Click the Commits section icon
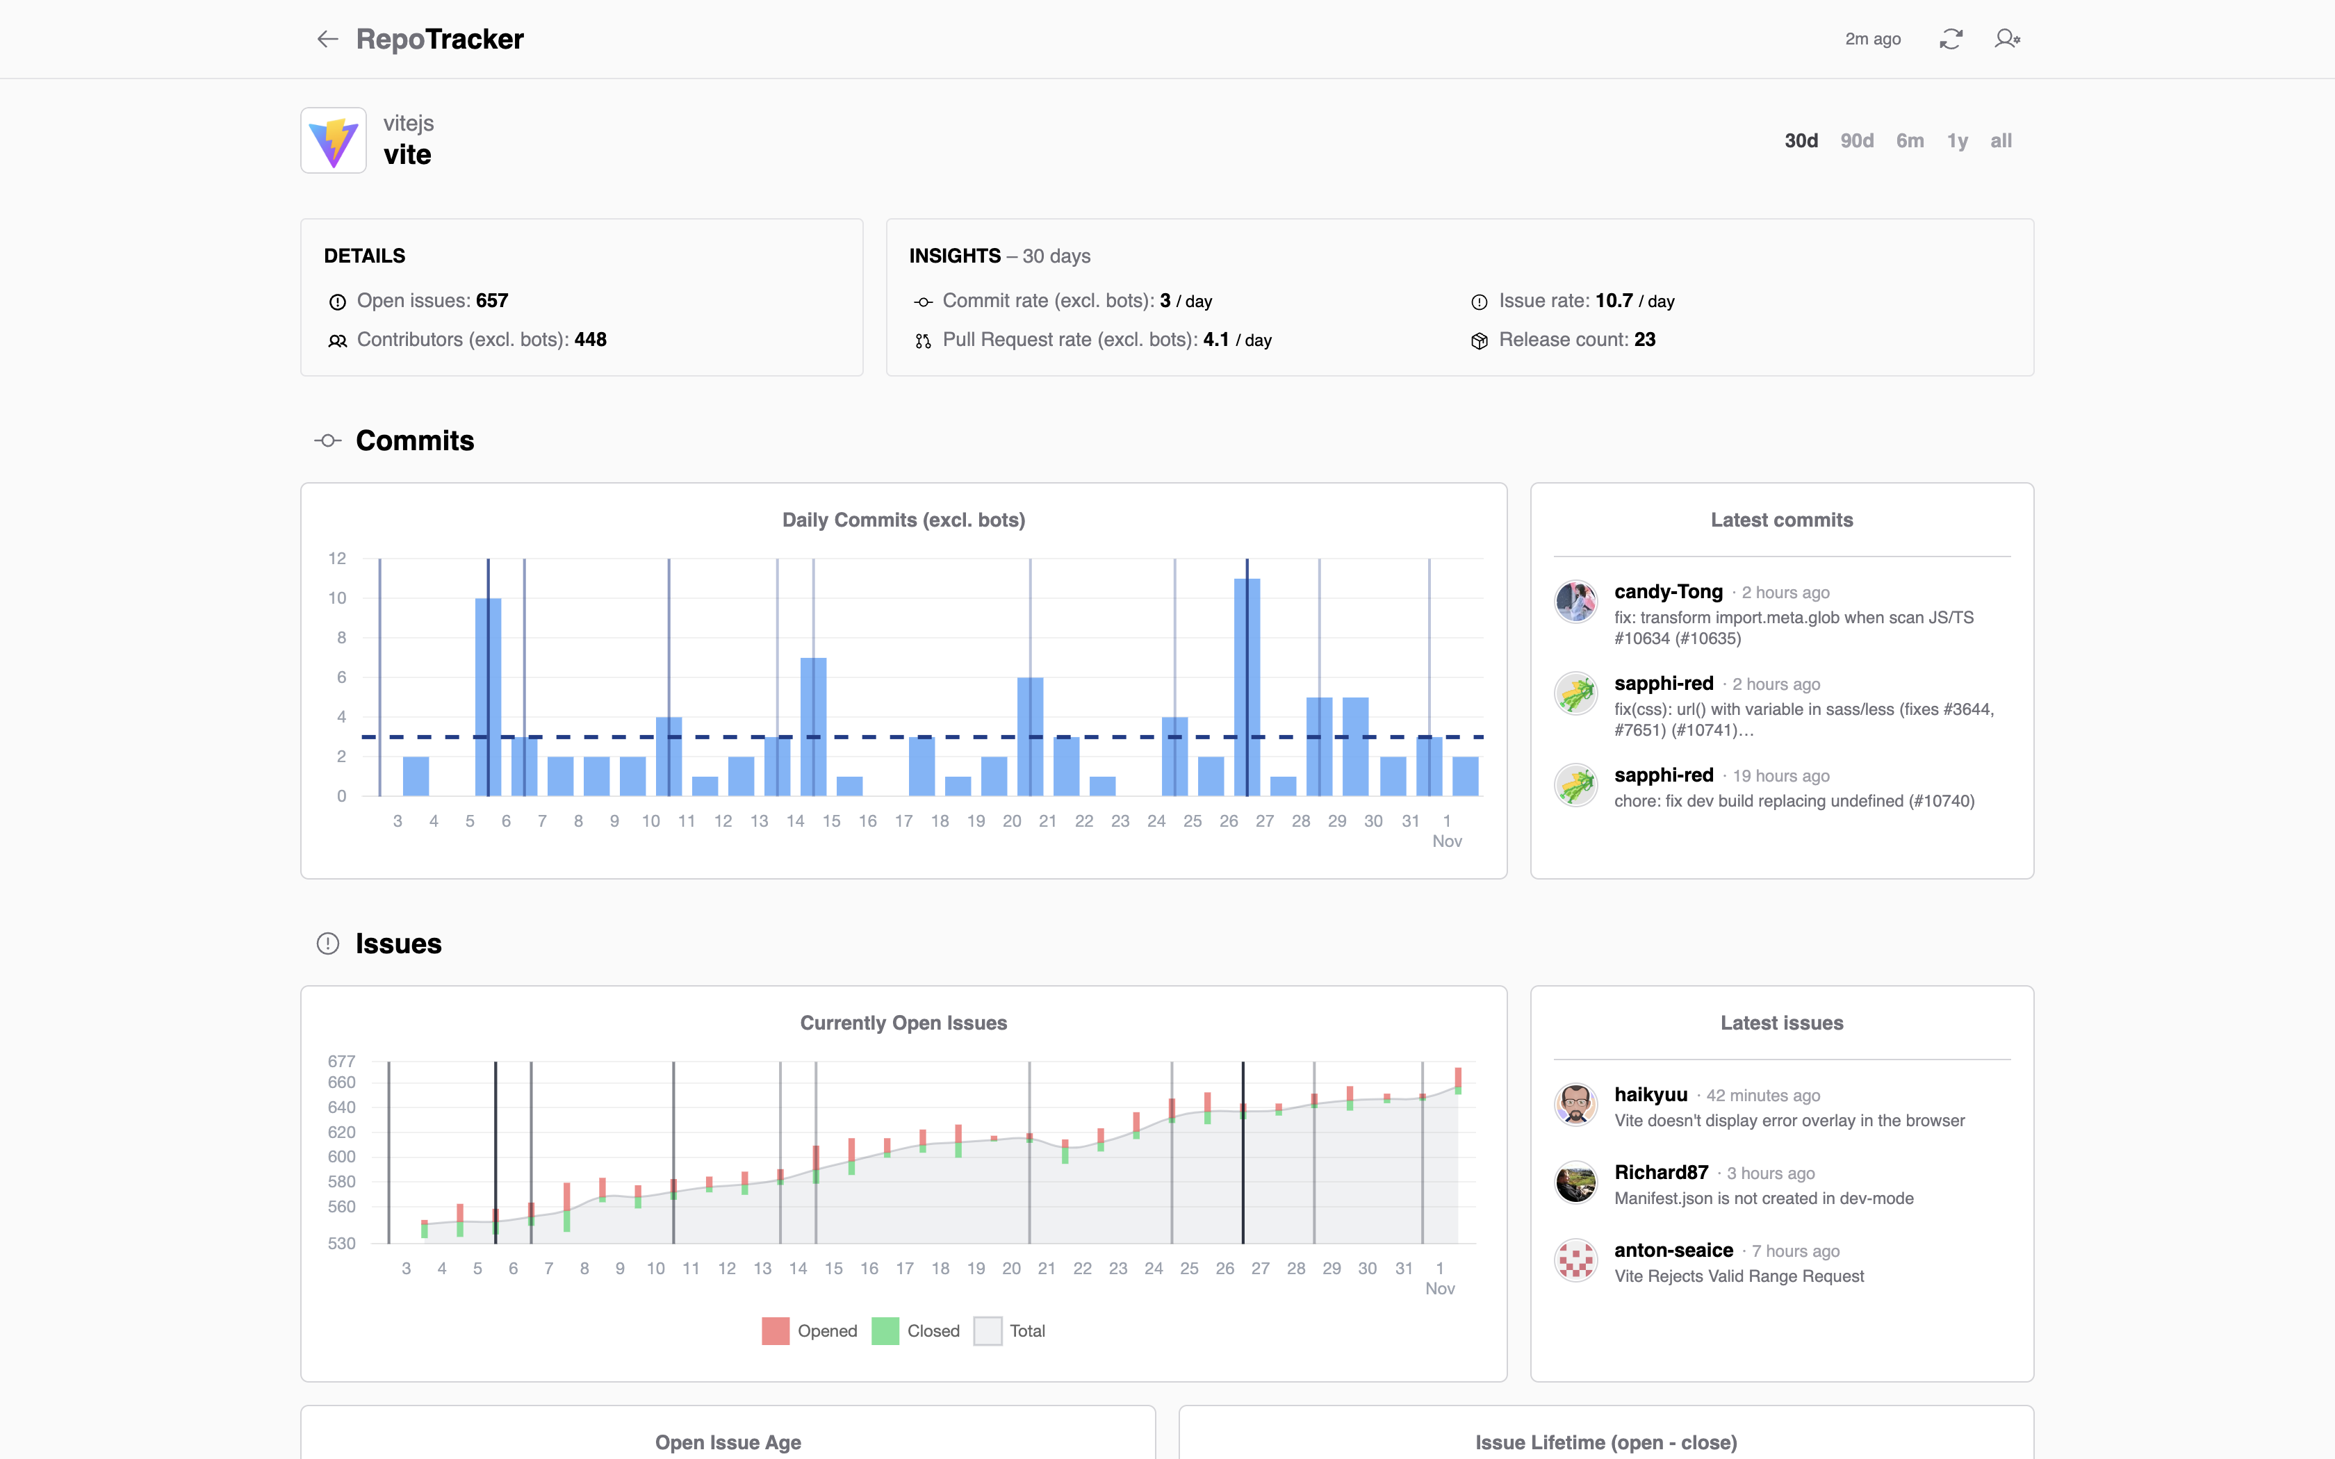Viewport: 2335px width, 1459px height. (x=328, y=441)
